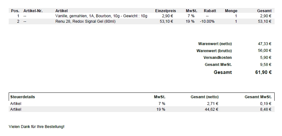This screenshot has width=282, height=136.
Task: Click the bold Gesamt total 61,90 €
Action: (x=263, y=72)
